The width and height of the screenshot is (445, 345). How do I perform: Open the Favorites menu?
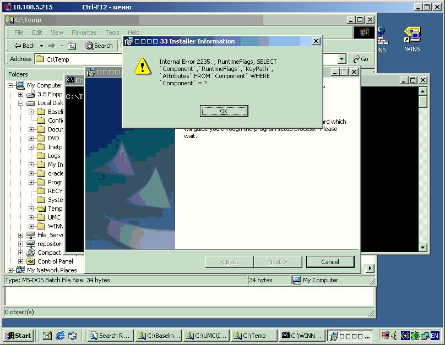84,32
